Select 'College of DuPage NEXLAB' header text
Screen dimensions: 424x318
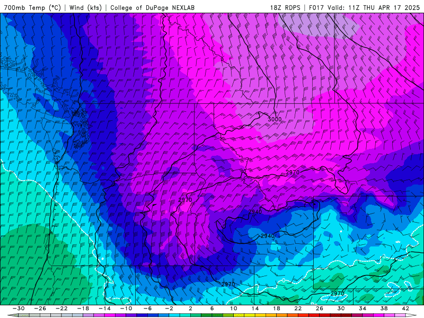(152, 7)
